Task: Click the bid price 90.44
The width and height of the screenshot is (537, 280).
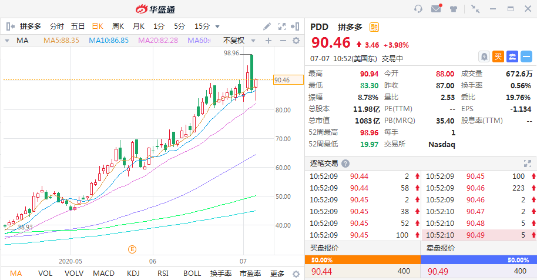Action: [x=321, y=271]
